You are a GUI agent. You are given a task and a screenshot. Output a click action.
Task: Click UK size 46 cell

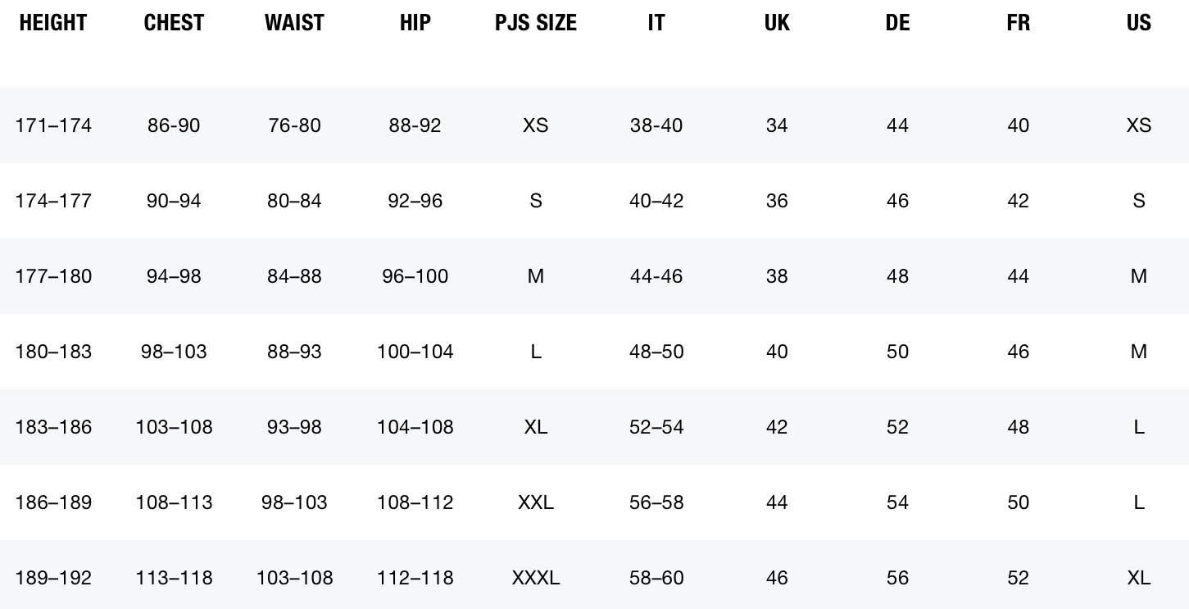click(777, 578)
